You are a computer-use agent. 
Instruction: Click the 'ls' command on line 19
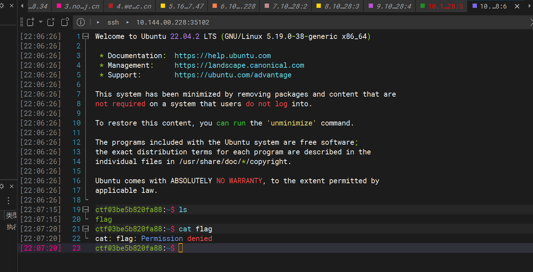point(183,210)
